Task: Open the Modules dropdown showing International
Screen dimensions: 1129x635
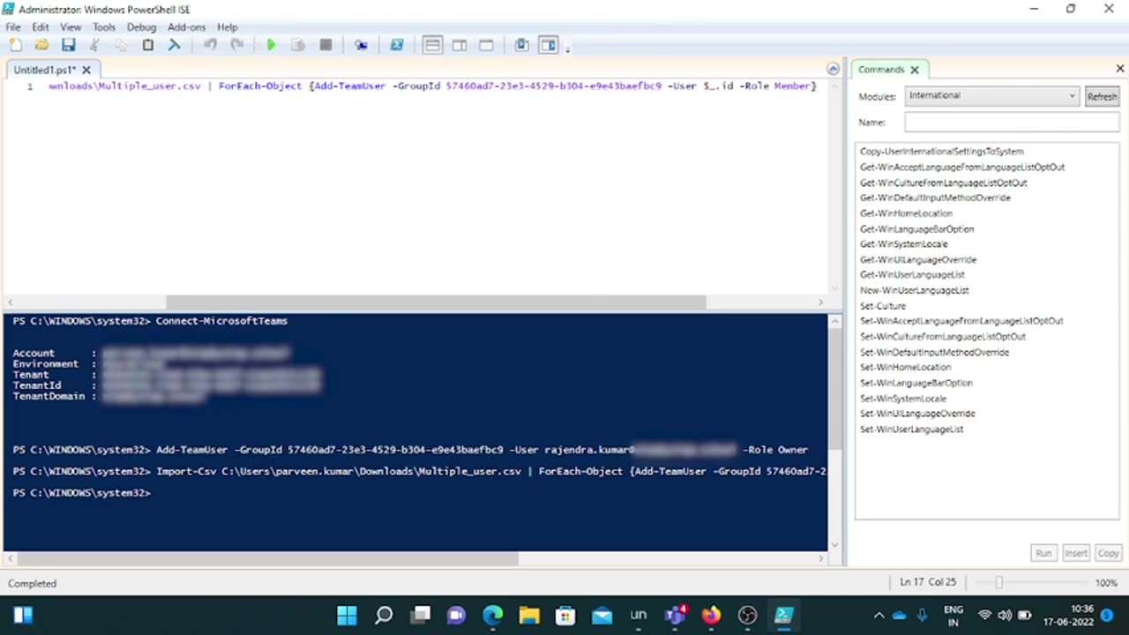Action: 991,96
